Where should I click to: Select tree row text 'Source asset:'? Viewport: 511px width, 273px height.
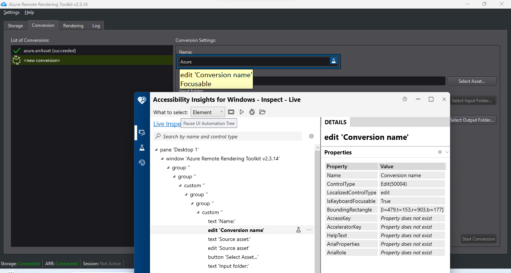[229, 239]
